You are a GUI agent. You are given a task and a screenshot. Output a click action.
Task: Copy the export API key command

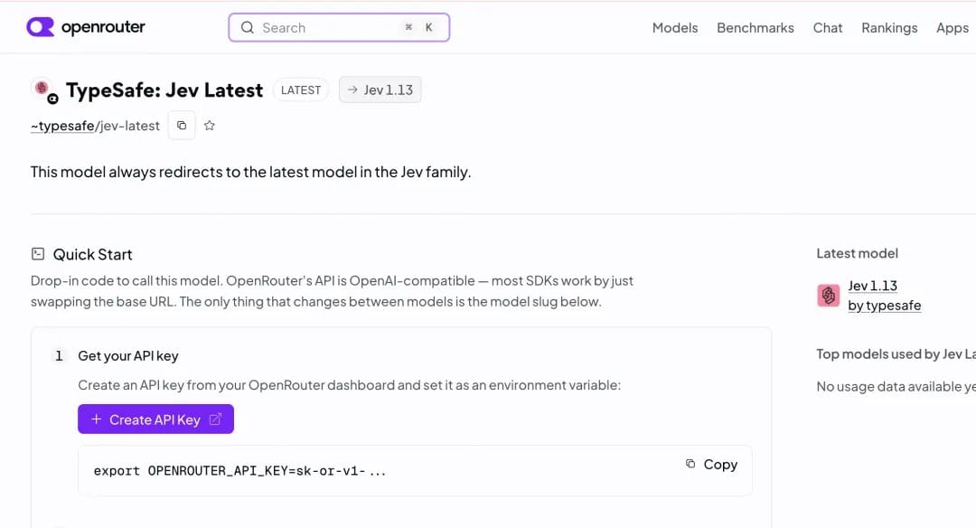pos(711,465)
